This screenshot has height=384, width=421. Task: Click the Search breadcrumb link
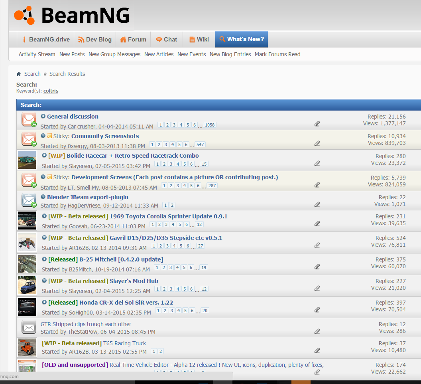[32, 74]
